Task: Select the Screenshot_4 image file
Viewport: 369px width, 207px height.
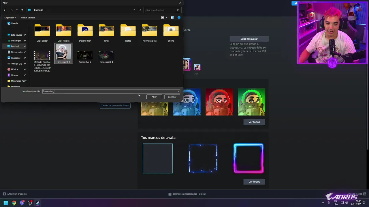Action: [106, 57]
